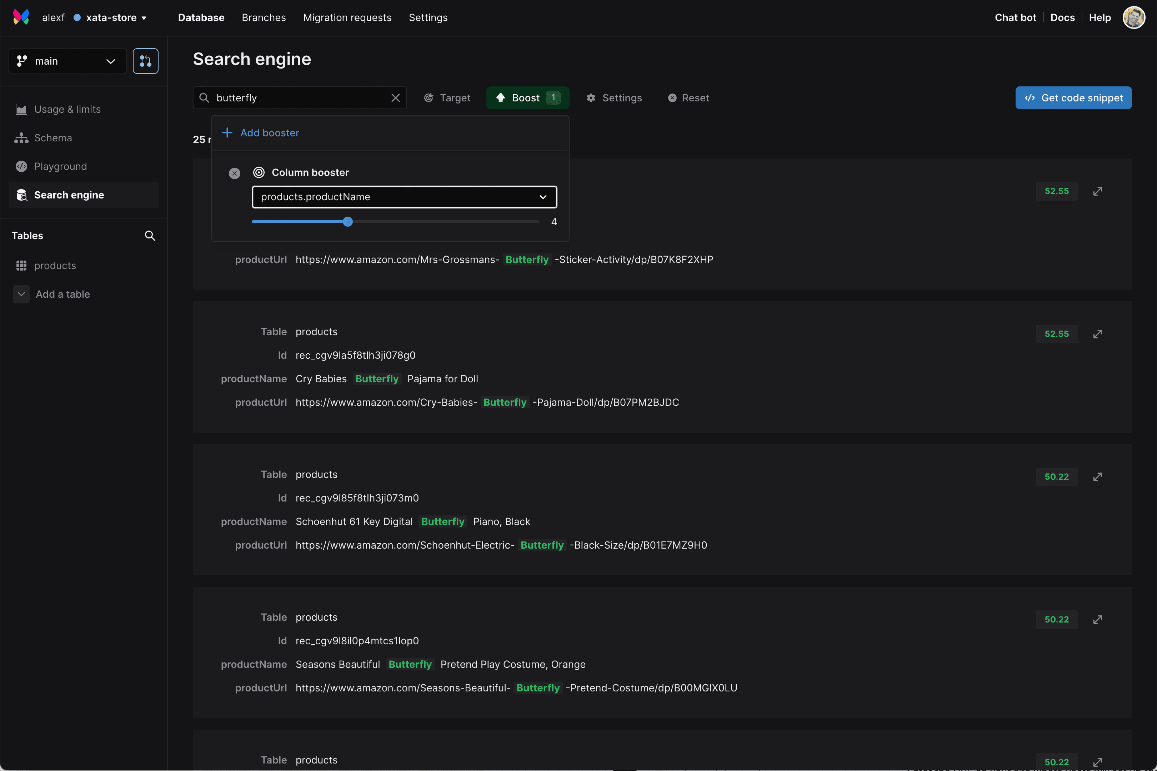This screenshot has width=1157, height=771.
Task: Click Get code snippet button
Action: tap(1073, 98)
